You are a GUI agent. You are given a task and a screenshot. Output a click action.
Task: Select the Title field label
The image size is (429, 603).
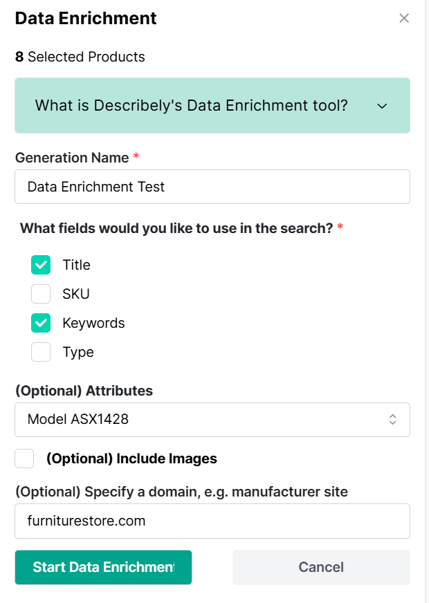pos(77,265)
